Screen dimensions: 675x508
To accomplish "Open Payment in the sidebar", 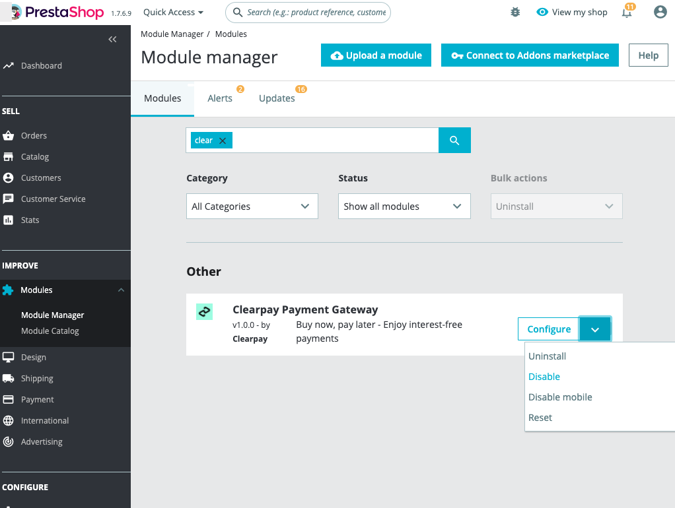I will coord(38,399).
